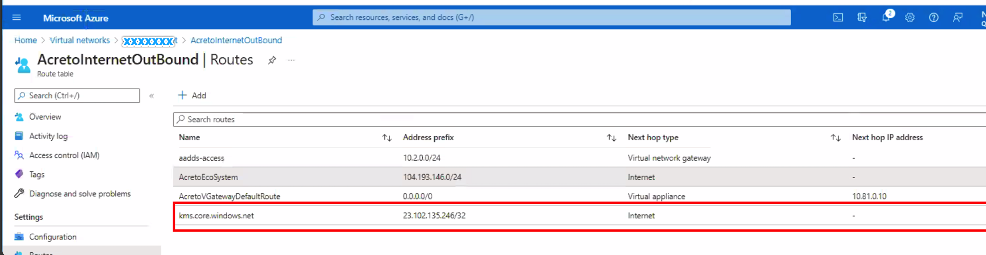Sort routes by Name column arrows

387,138
